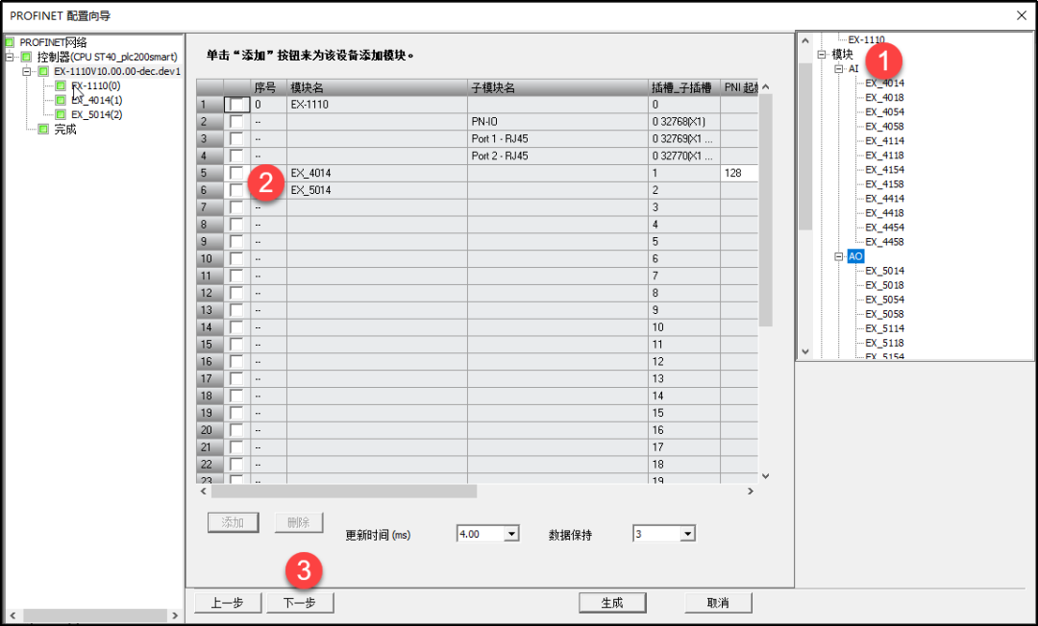Click row header number 12
This screenshot has width=1038, height=626.
point(210,294)
